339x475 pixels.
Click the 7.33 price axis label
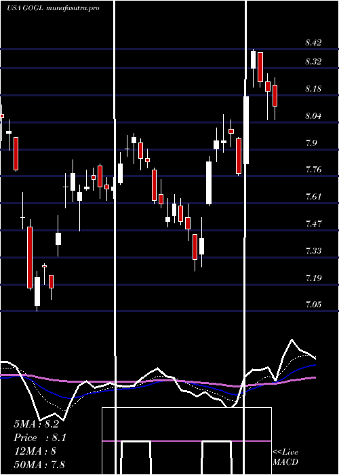pos(313,251)
